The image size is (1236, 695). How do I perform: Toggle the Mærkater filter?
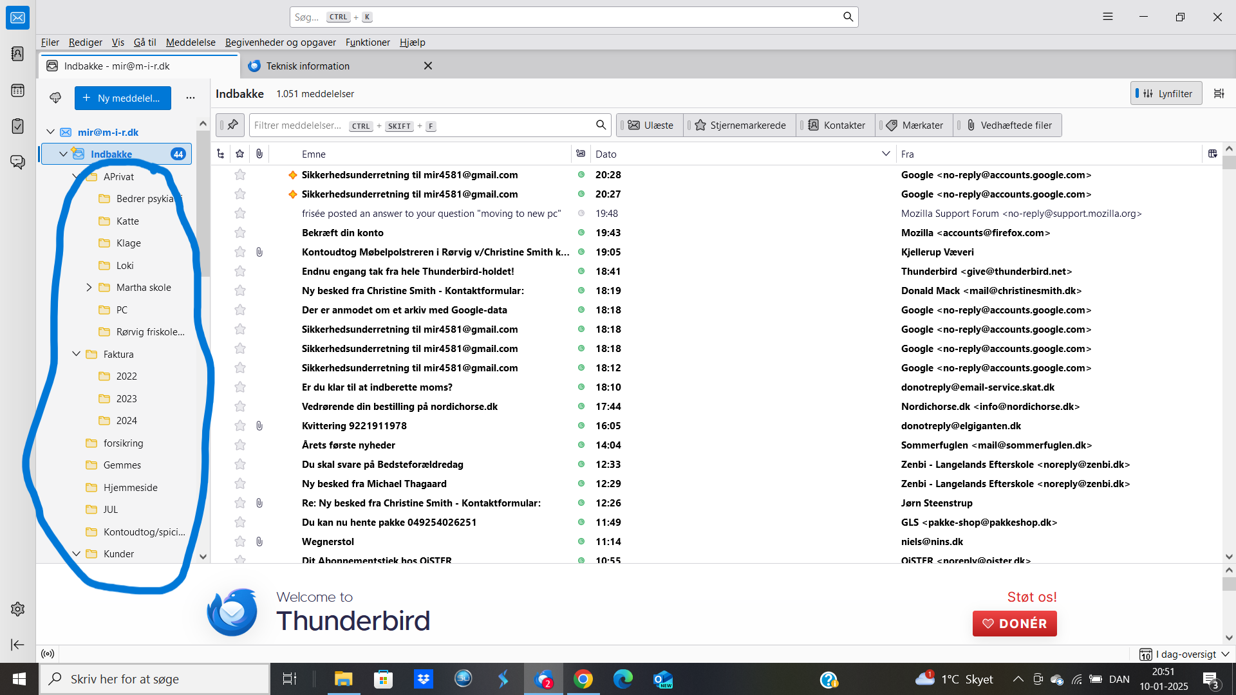click(x=914, y=125)
